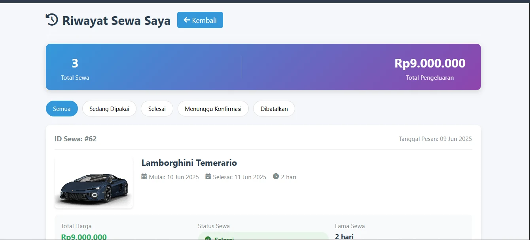Click the ID Sewa: #62 label

(76, 139)
